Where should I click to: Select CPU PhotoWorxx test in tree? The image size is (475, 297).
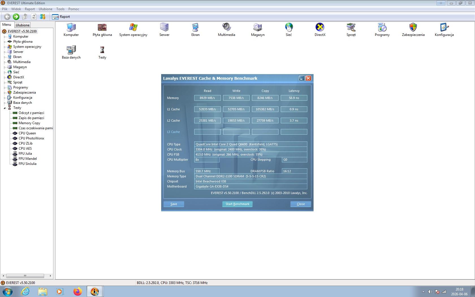tap(31, 138)
